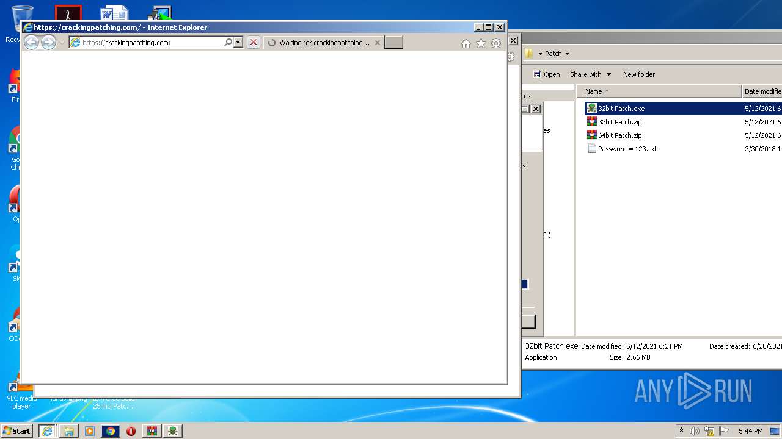Open the Word document on desktop
This screenshot has height=439, width=782.
[x=114, y=13]
